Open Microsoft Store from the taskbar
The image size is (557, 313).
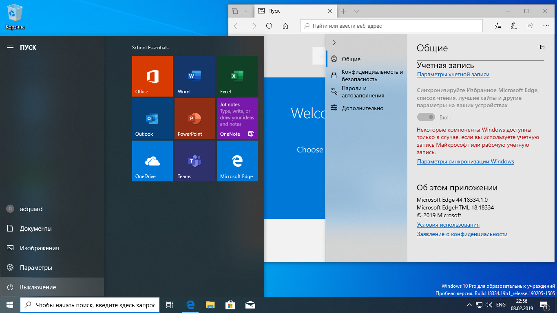[230, 305]
